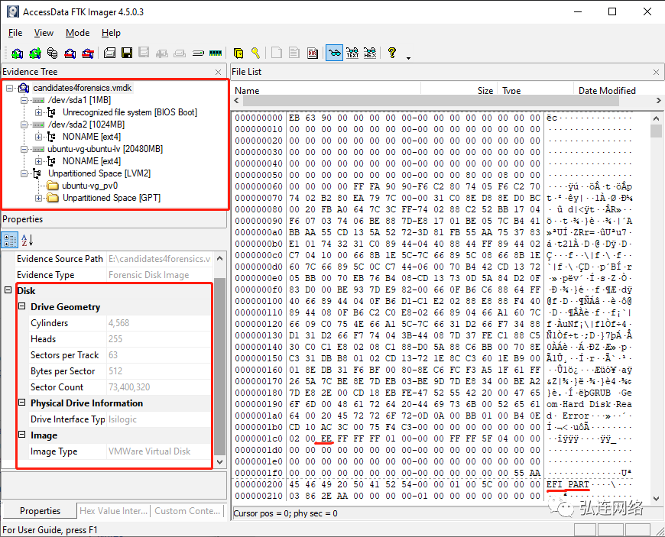Open the File menu
665x537 pixels.
[15, 33]
